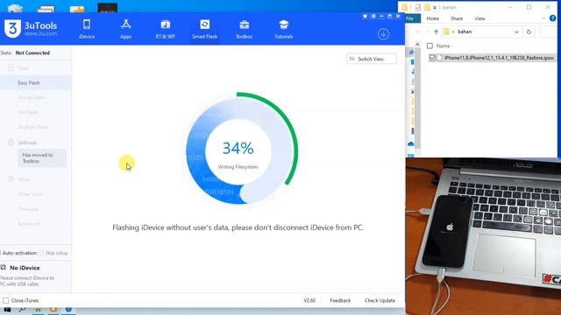Open the Toolbox section
Screen dimensions: 561x315
click(x=244, y=29)
